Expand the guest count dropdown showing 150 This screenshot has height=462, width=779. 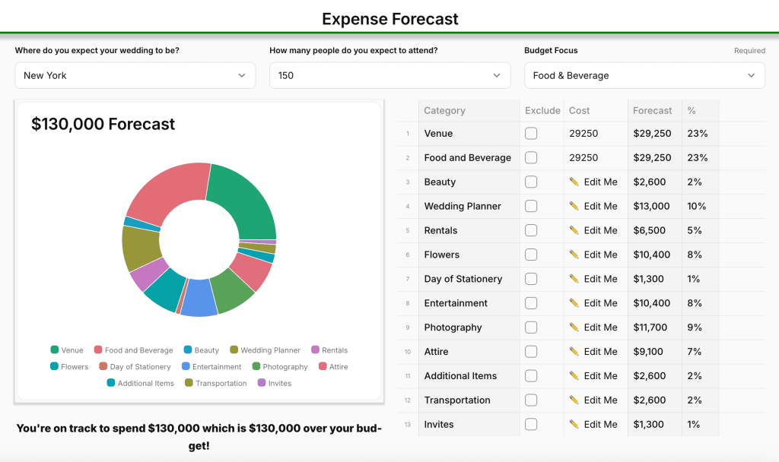coord(389,75)
